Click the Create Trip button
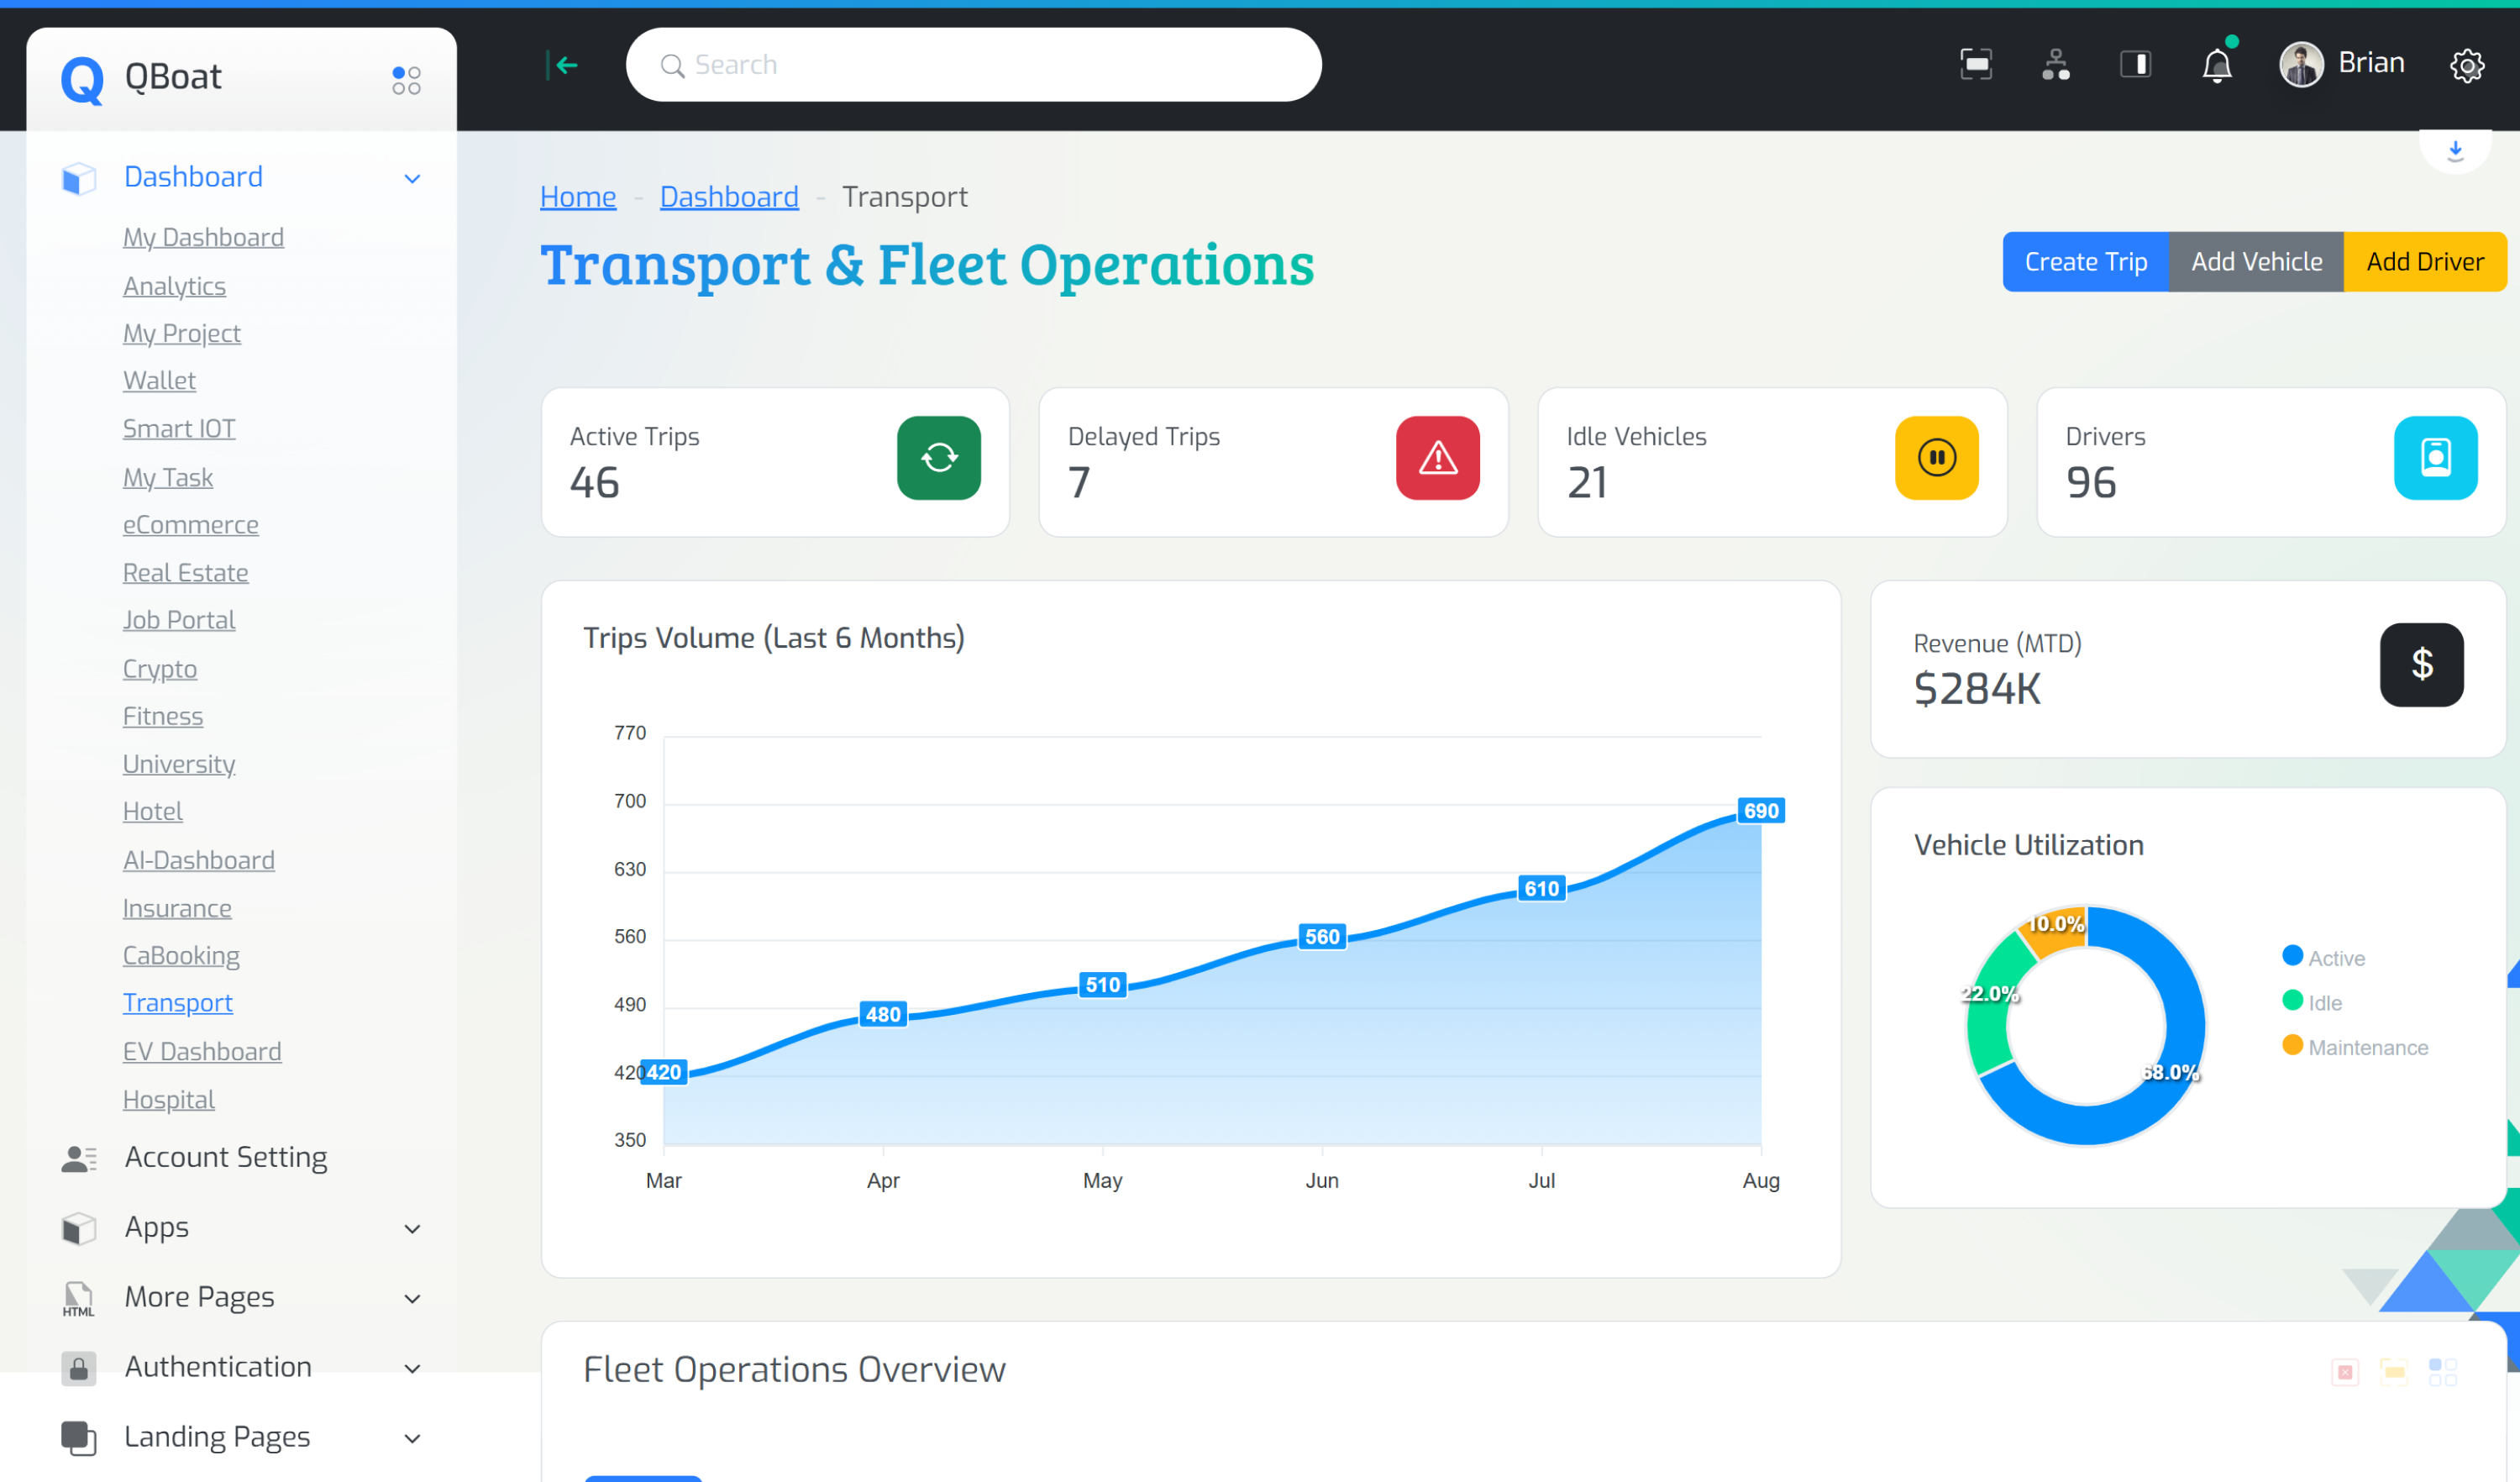The height and width of the screenshot is (1482, 2520). (2085, 262)
